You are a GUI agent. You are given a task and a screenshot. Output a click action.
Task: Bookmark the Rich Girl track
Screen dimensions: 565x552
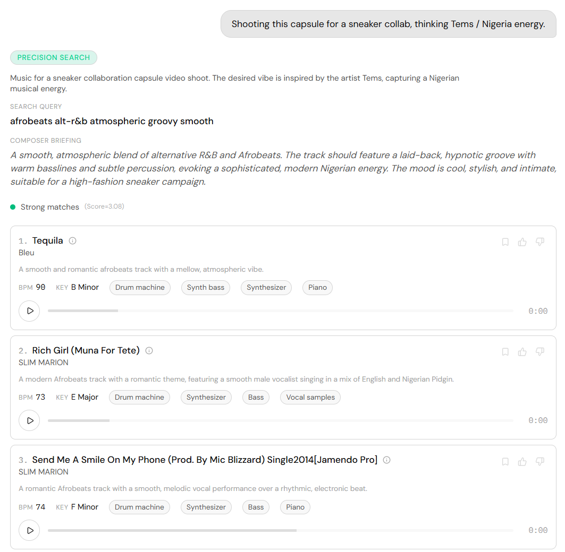pyautogui.click(x=505, y=351)
